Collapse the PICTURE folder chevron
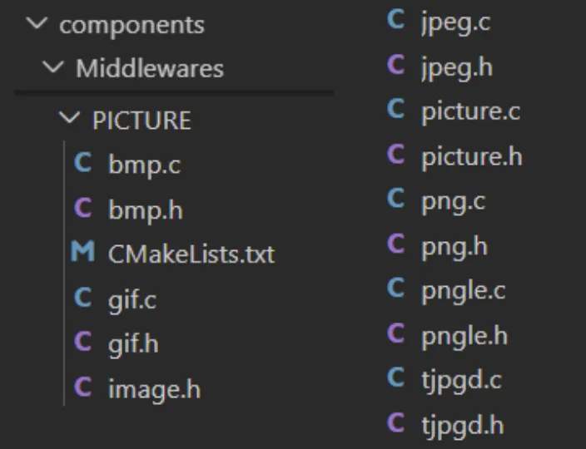Screen dimensions: 586x449 (x=70, y=117)
